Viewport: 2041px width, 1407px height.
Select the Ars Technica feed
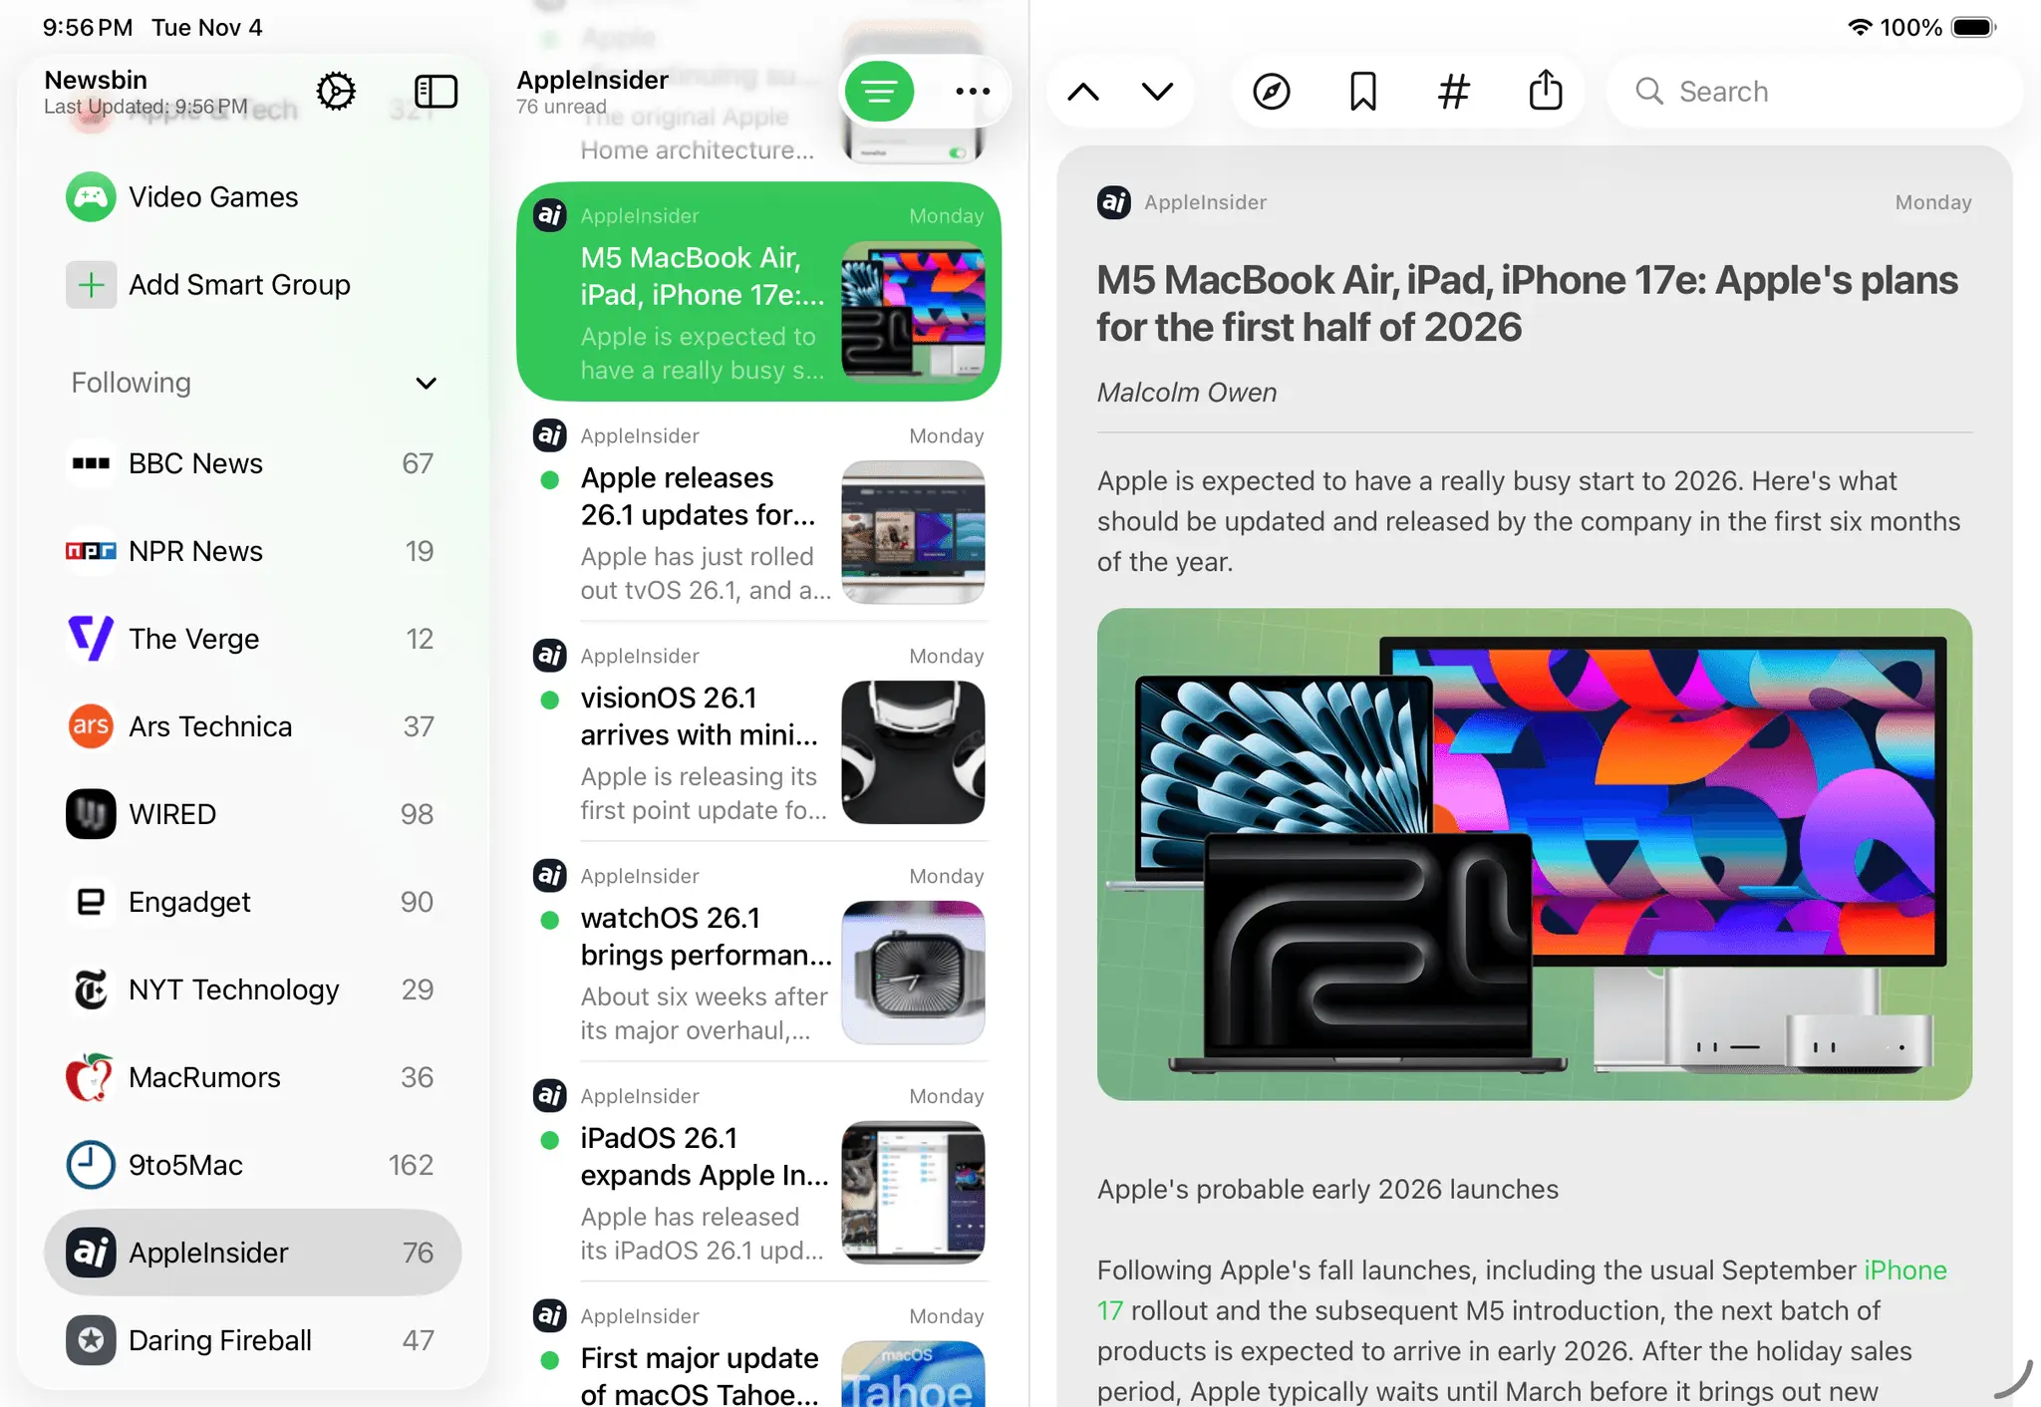point(253,726)
